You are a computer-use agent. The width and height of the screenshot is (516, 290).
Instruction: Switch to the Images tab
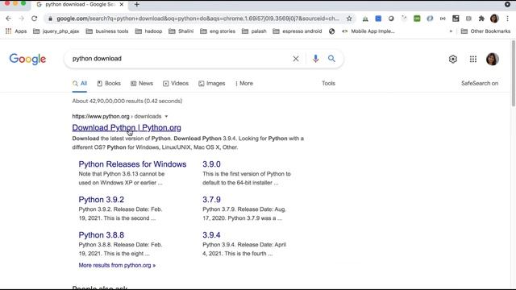(211, 84)
